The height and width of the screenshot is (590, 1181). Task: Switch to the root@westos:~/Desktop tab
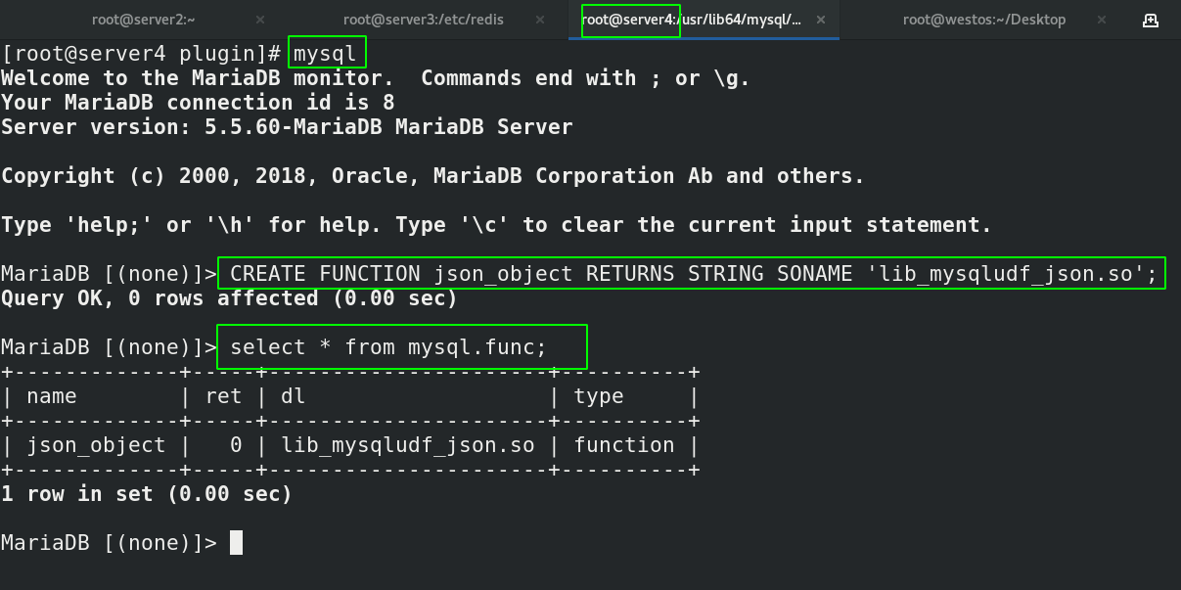[x=983, y=18]
